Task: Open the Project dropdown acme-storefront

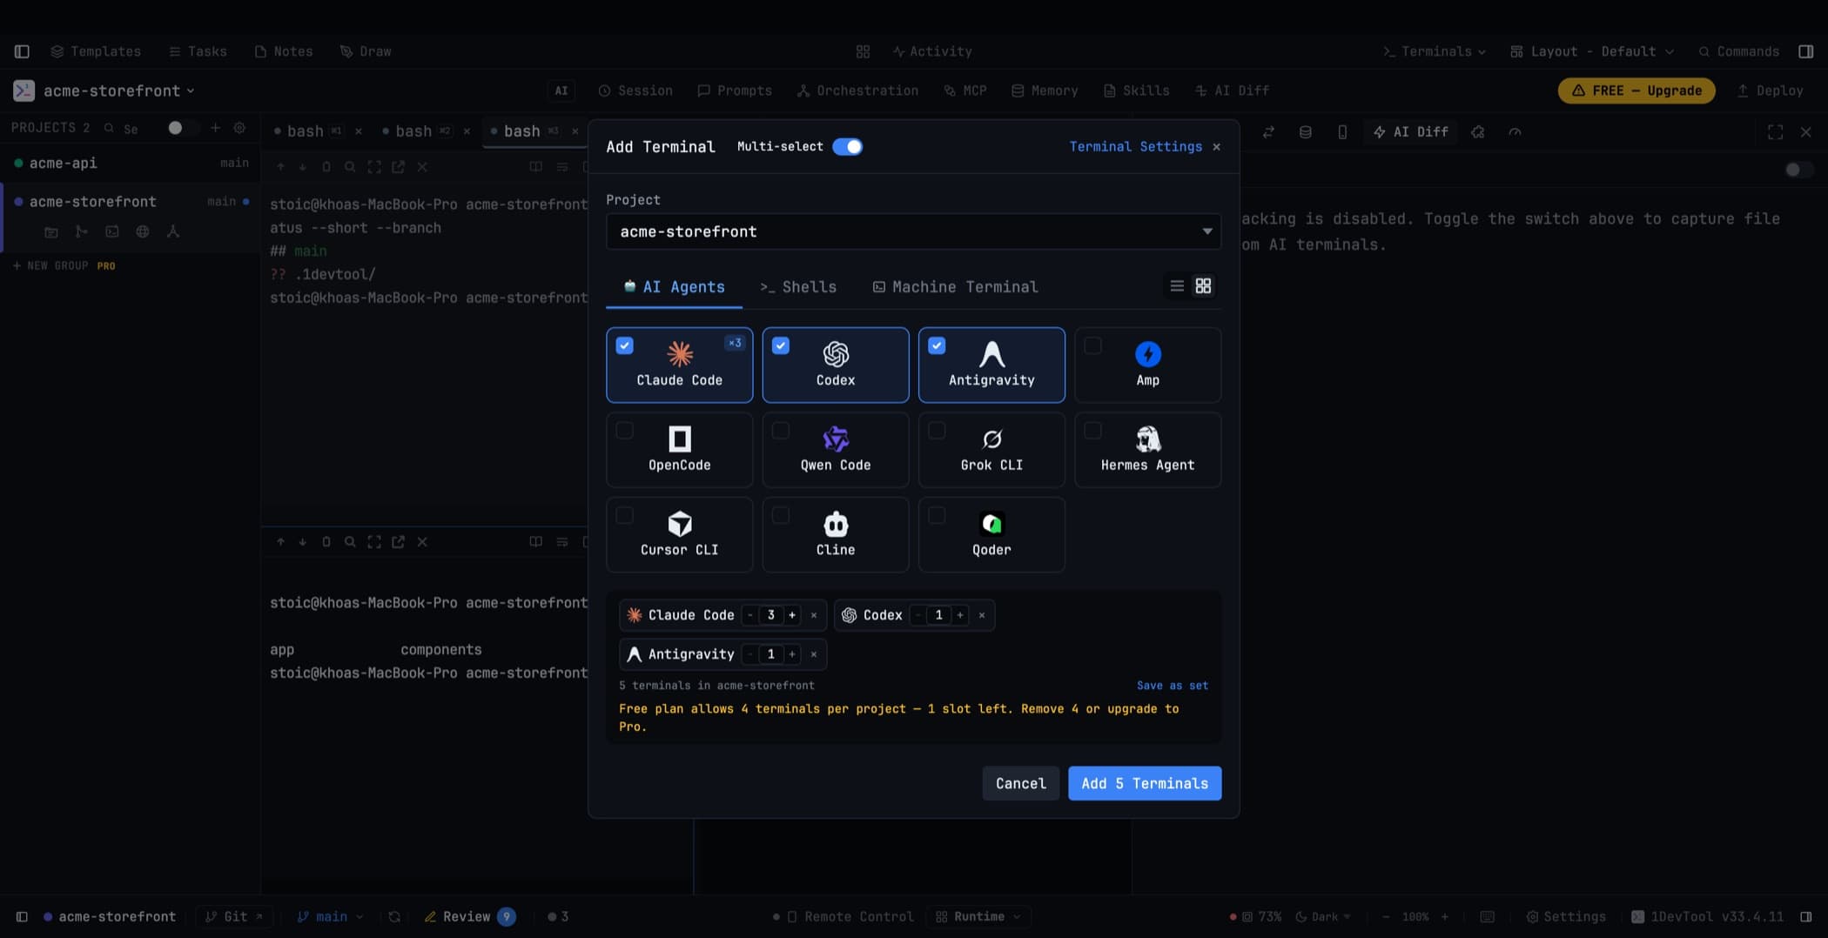Action: pos(913,231)
